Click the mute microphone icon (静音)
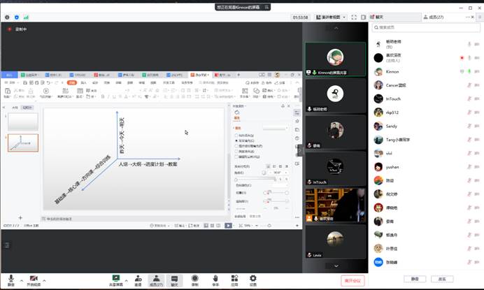The height and width of the screenshot is (290, 484). tap(10, 278)
